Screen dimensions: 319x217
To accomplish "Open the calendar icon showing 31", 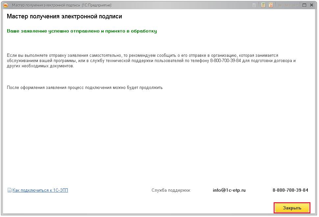I will (x=271, y=5).
